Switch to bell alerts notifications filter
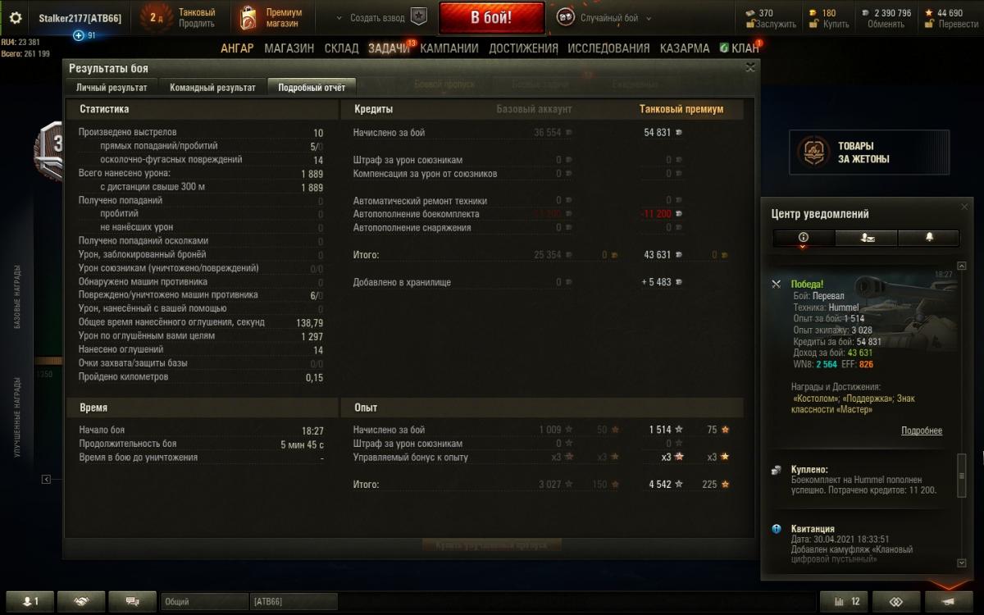The height and width of the screenshot is (615, 984). click(x=929, y=238)
